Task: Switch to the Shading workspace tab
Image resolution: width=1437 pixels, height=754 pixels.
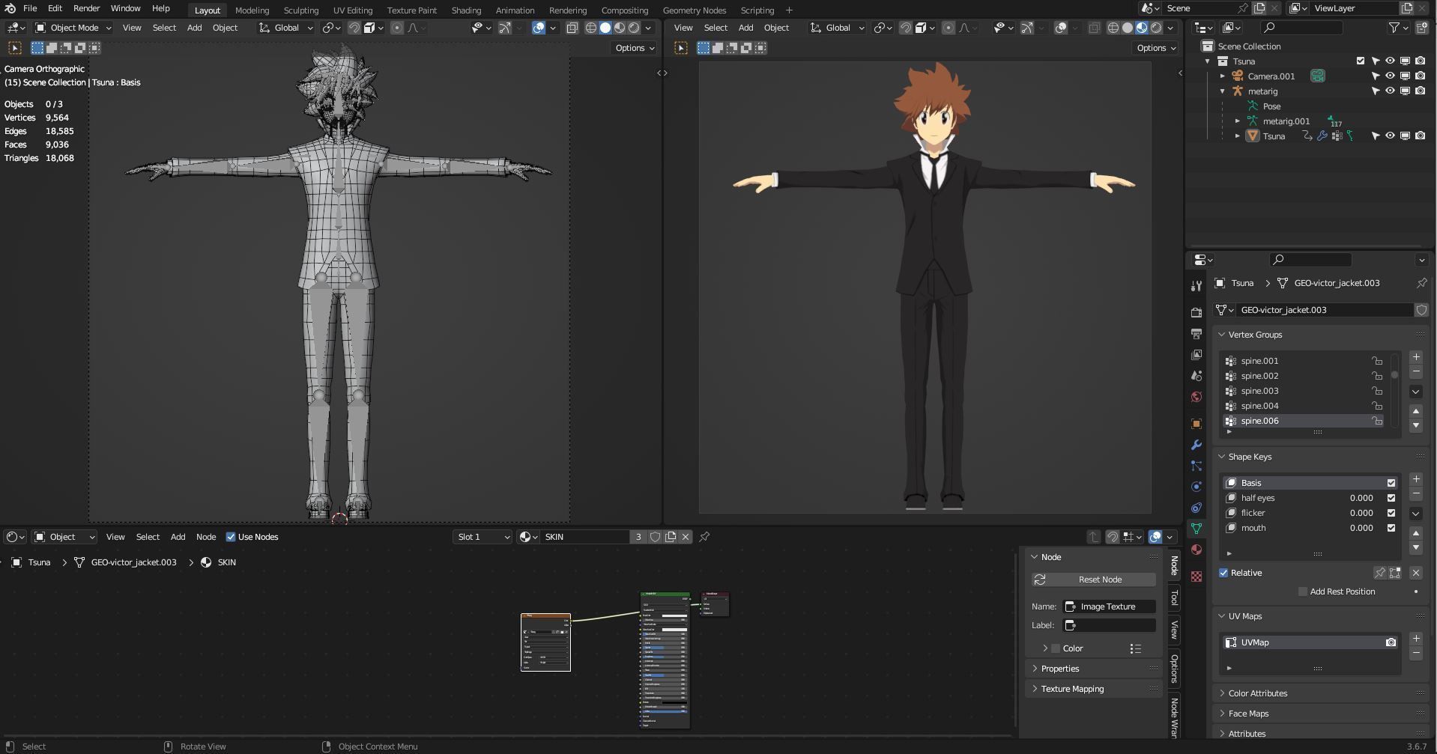Action: tap(466, 10)
